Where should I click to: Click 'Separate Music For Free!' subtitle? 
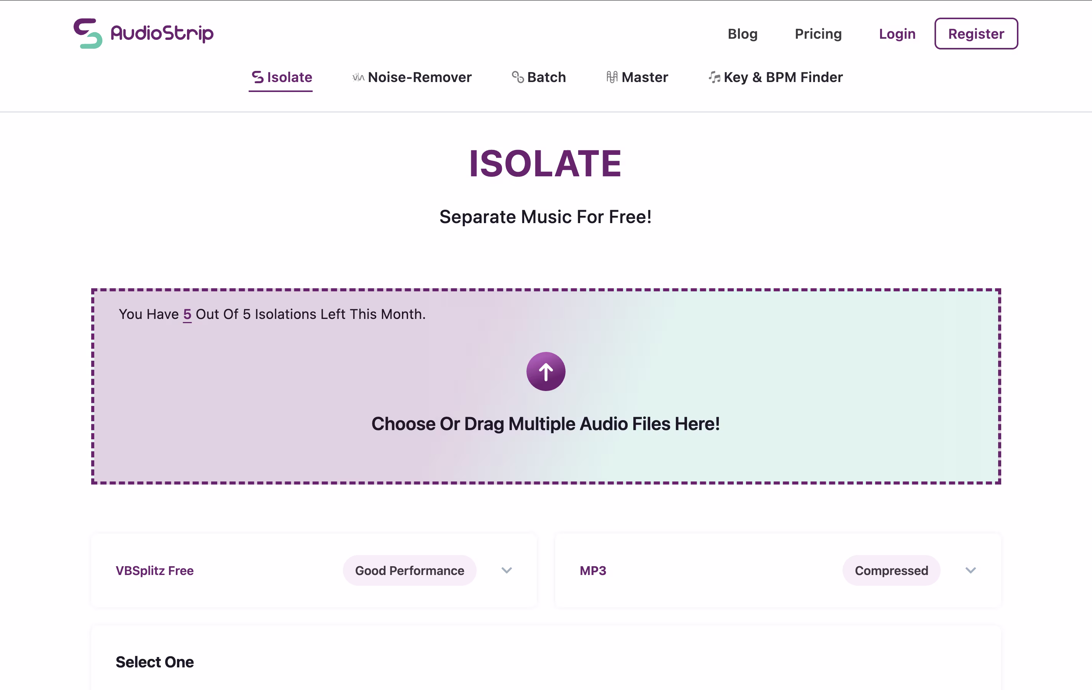(546, 216)
